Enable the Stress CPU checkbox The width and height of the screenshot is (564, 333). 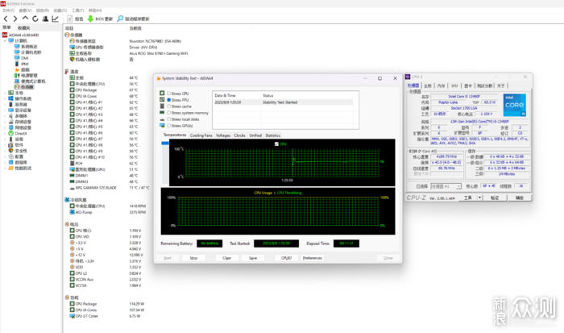coord(168,94)
